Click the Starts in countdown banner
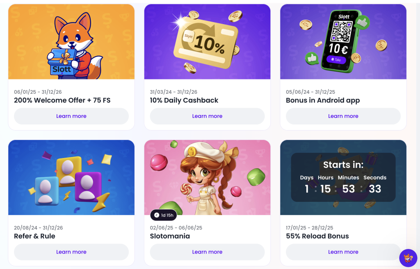This screenshot has width=420, height=269. pos(343,177)
